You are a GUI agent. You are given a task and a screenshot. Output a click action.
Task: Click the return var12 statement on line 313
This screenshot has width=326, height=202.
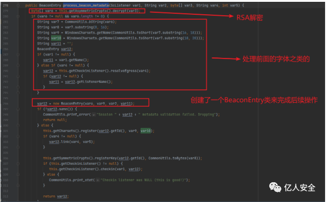pyautogui.click(x=56, y=196)
